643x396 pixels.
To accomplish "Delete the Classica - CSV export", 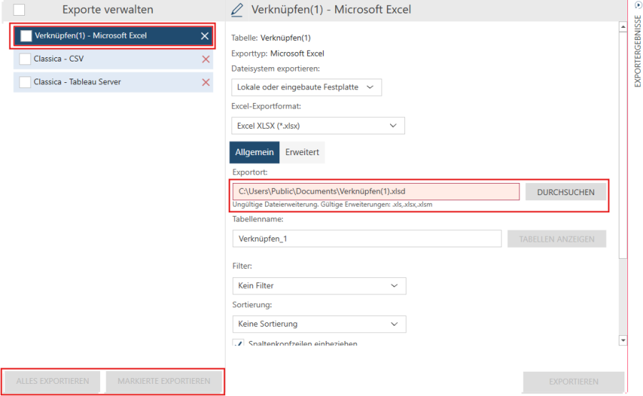I will coord(206,59).
